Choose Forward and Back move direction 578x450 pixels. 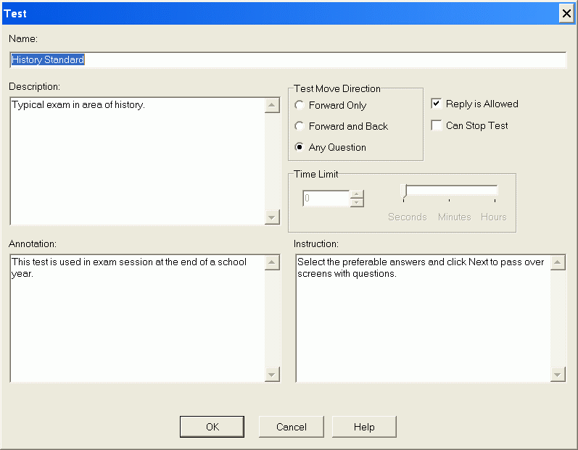coord(300,126)
